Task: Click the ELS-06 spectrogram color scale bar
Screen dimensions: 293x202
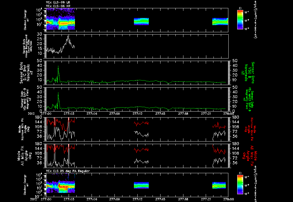Action: click(240, 20)
